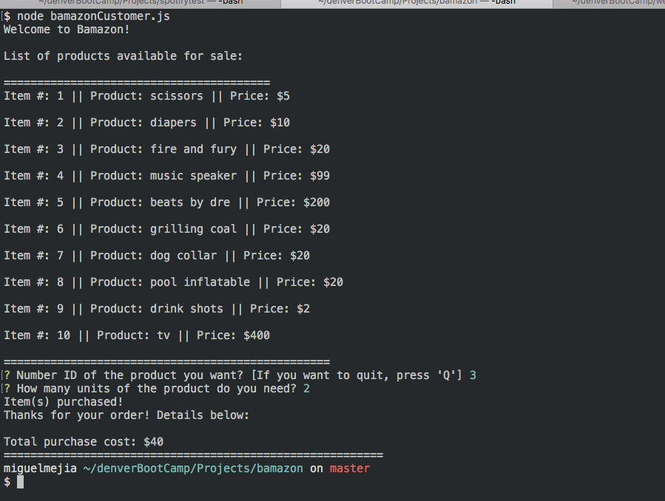Click the drink shots product row

coord(157,309)
